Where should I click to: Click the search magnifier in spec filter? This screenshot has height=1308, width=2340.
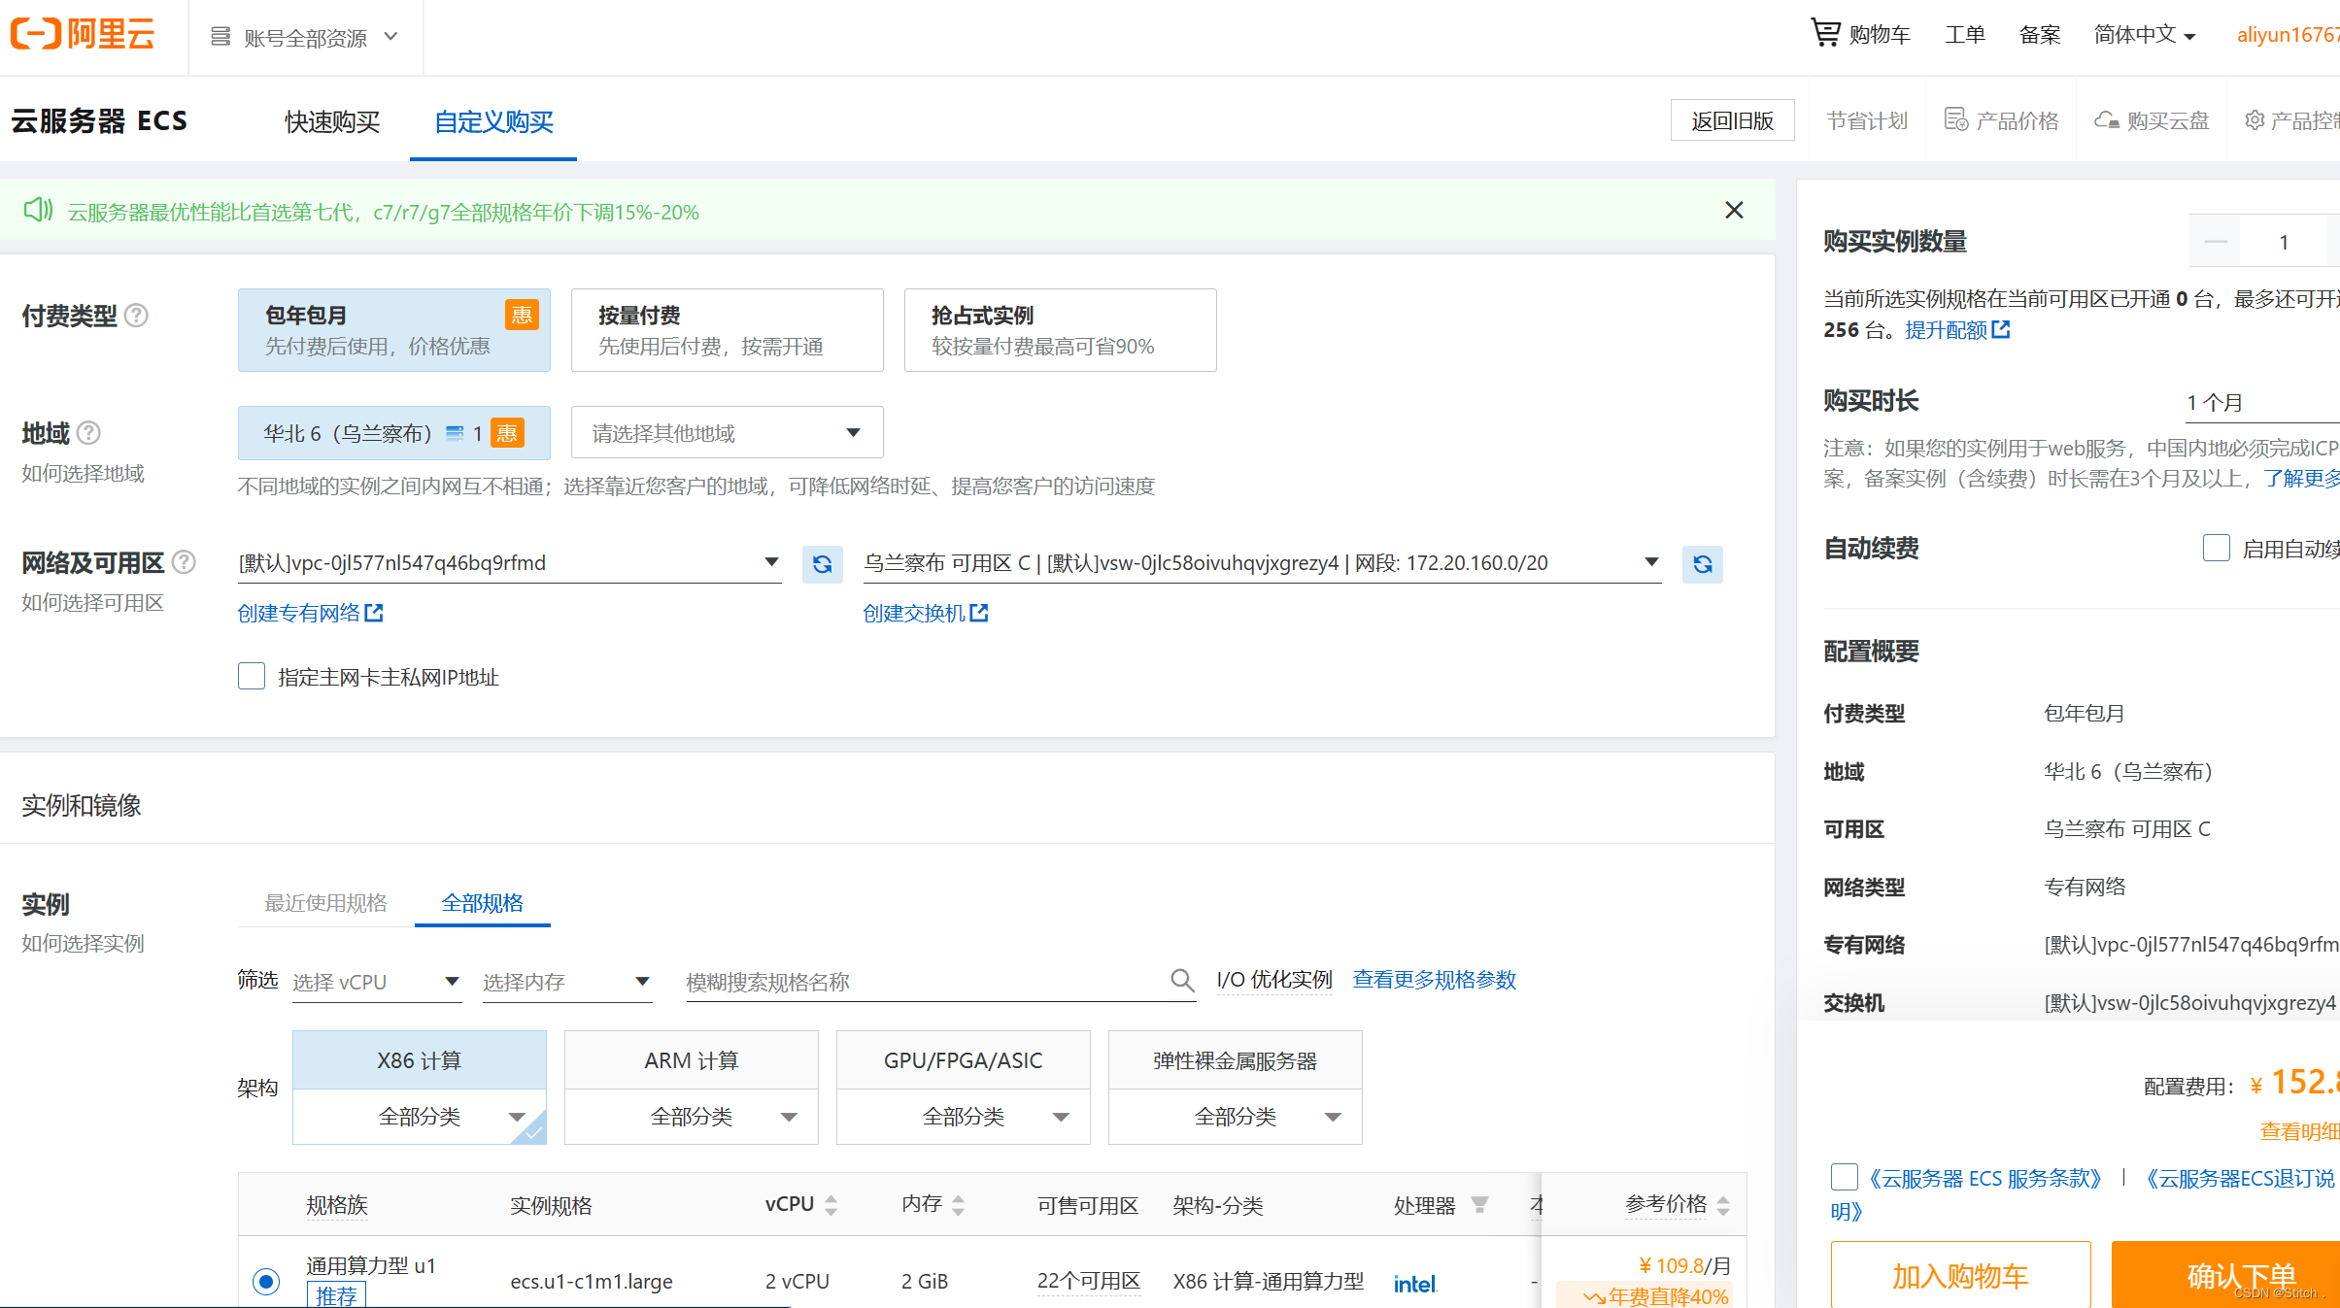point(1181,981)
